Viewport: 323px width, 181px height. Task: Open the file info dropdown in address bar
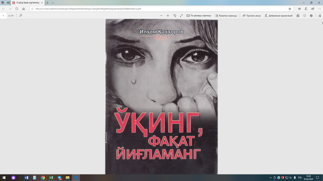click(32, 8)
